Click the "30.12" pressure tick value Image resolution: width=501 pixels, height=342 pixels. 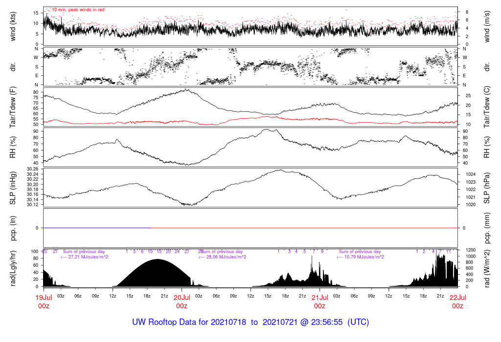click(x=33, y=205)
